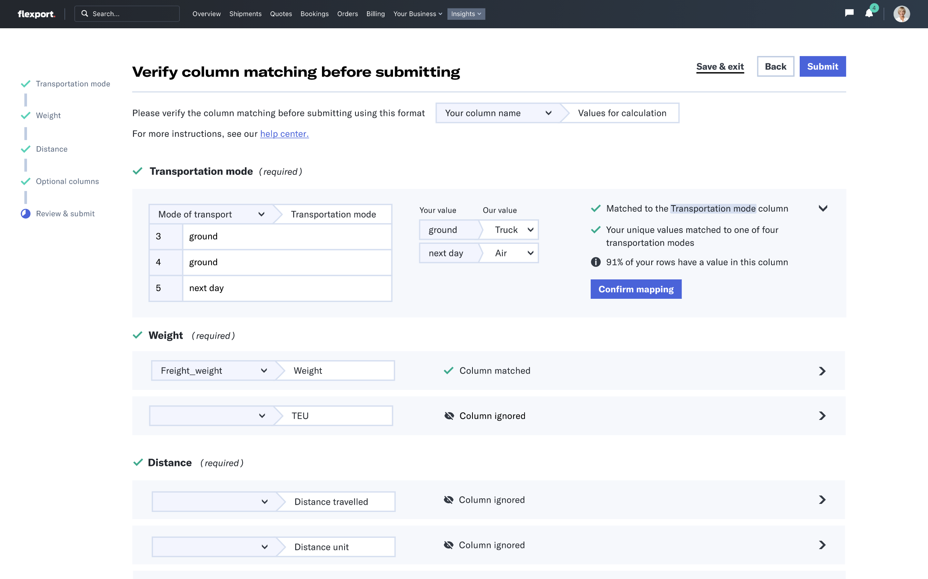Toggle visibility for ignored TEU column
Viewport: 928px width, 579px height.
pos(448,415)
